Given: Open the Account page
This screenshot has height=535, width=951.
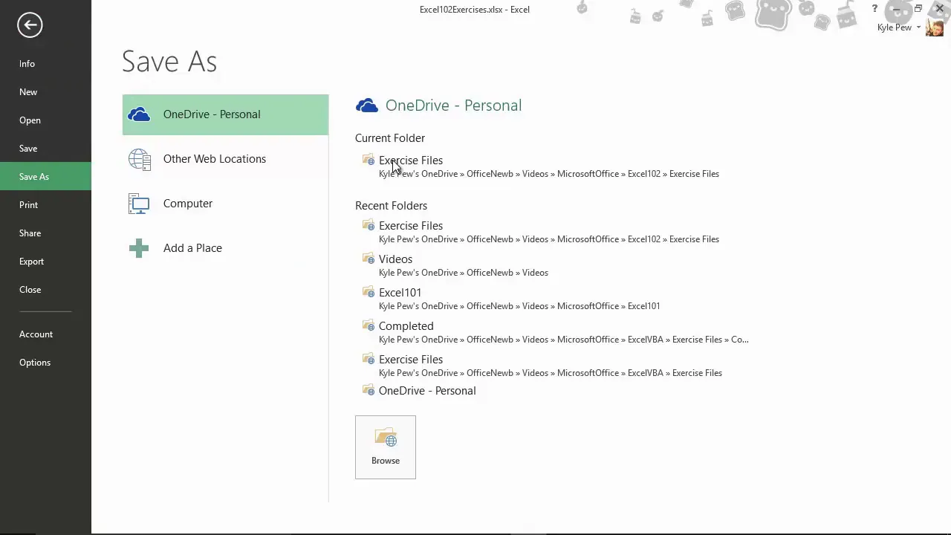Looking at the screenshot, I should pos(45,334).
